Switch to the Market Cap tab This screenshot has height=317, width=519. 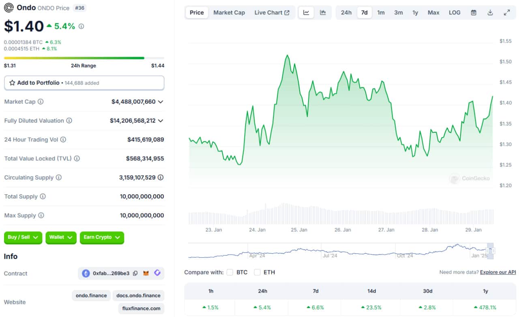(229, 13)
